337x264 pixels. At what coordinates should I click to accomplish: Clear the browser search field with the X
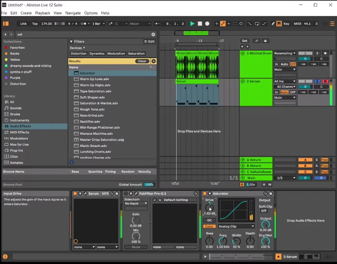click(x=153, y=34)
